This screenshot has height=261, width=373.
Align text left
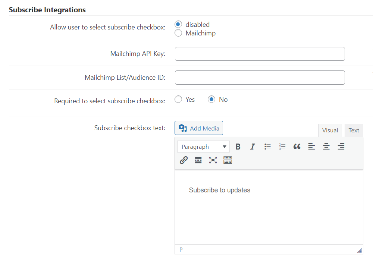311,147
